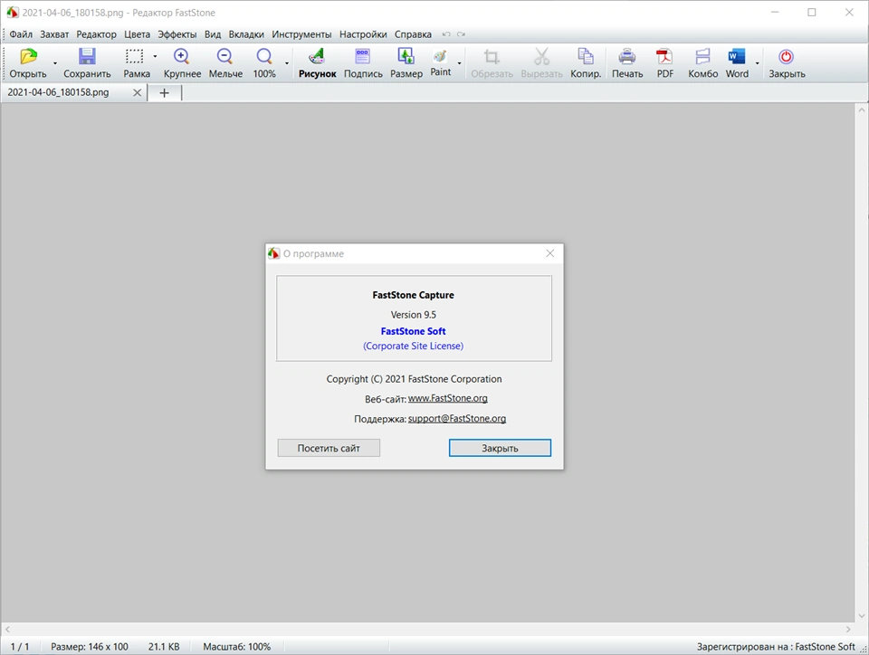Zoom out with Мельче
This screenshot has width=869, height=655.
tap(225, 63)
